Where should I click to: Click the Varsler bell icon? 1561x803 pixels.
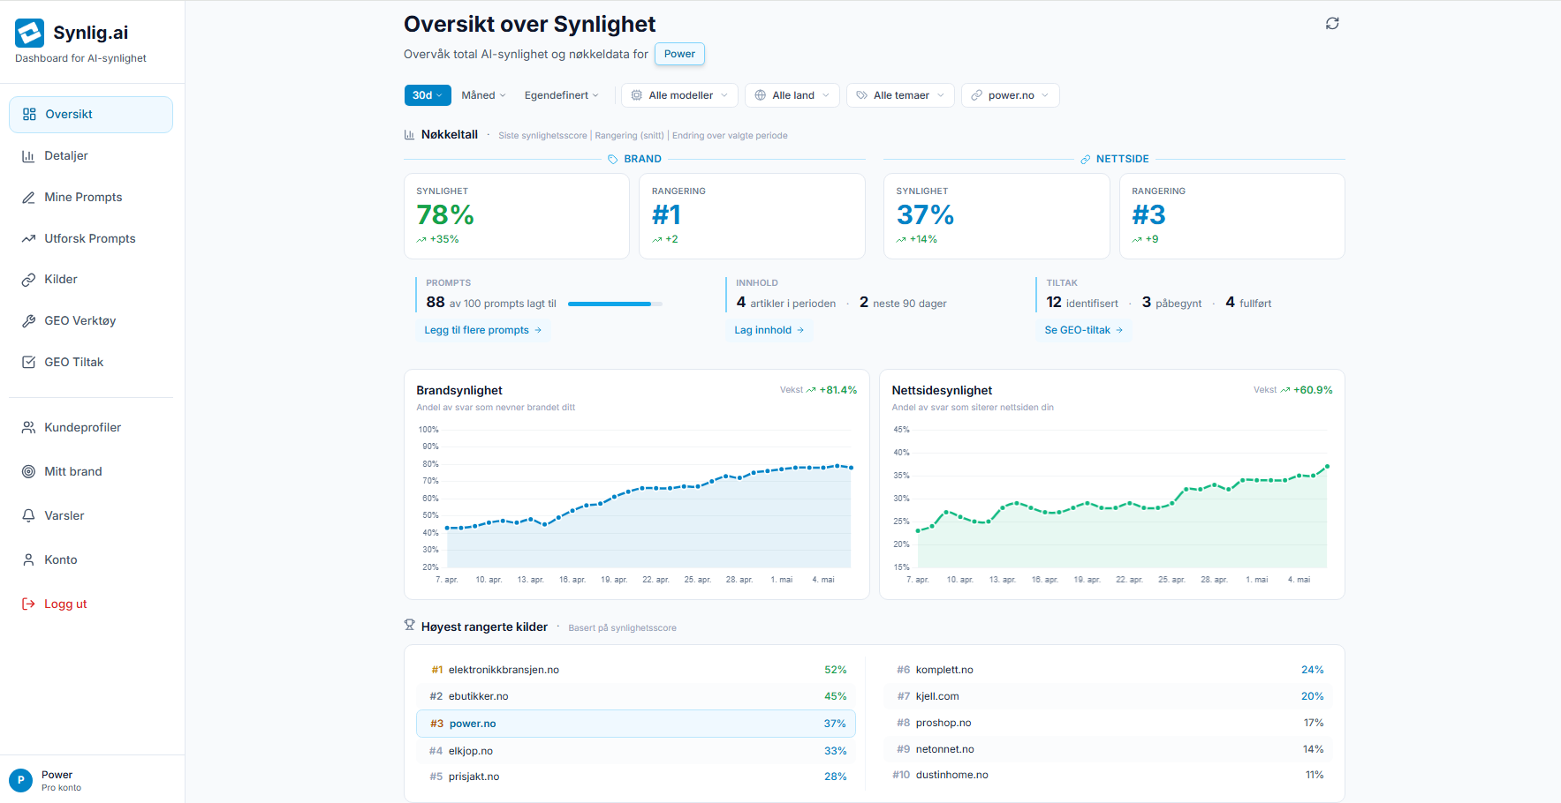28,516
